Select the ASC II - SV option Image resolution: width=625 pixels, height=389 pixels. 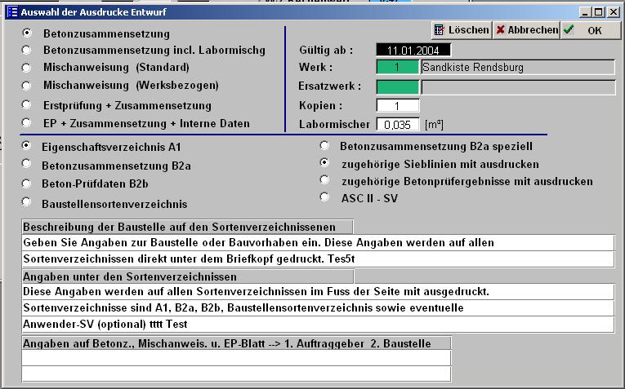coord(324,197)
